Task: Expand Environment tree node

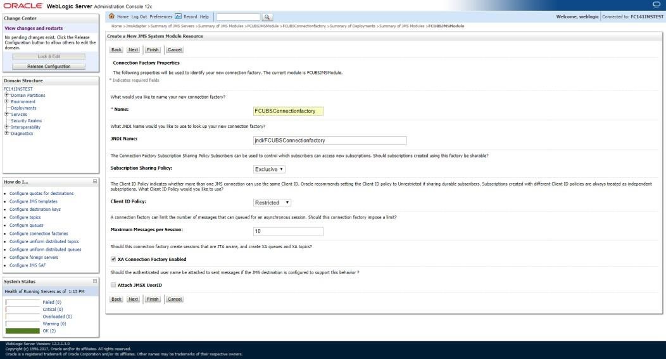Action: coord(6,101)
